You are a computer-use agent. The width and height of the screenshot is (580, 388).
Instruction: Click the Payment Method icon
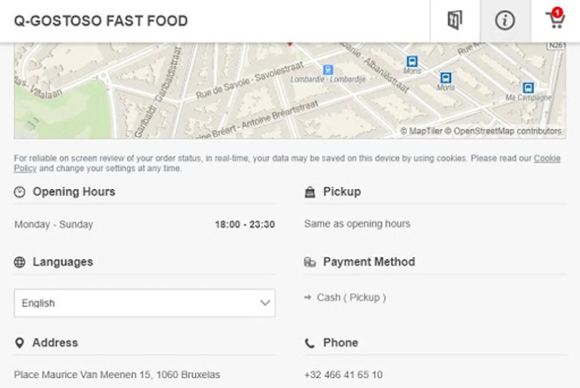tap(310, 262)
